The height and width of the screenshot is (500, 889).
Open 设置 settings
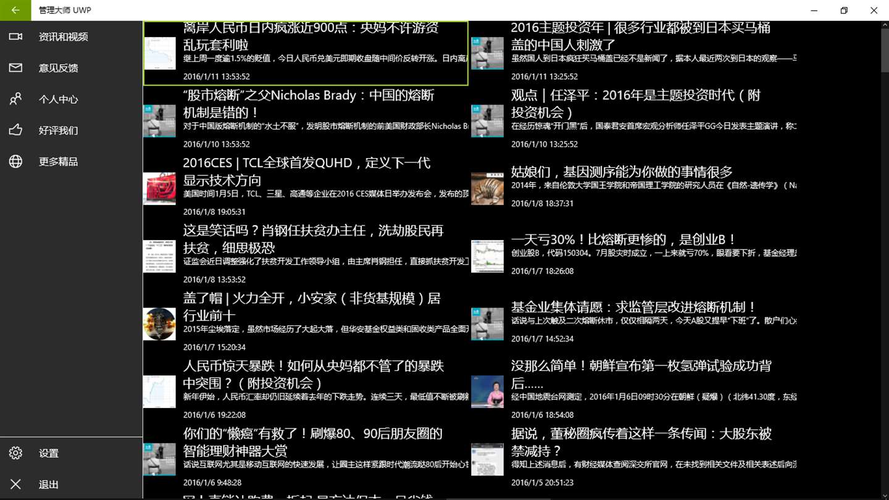click(x=71, y=453)
